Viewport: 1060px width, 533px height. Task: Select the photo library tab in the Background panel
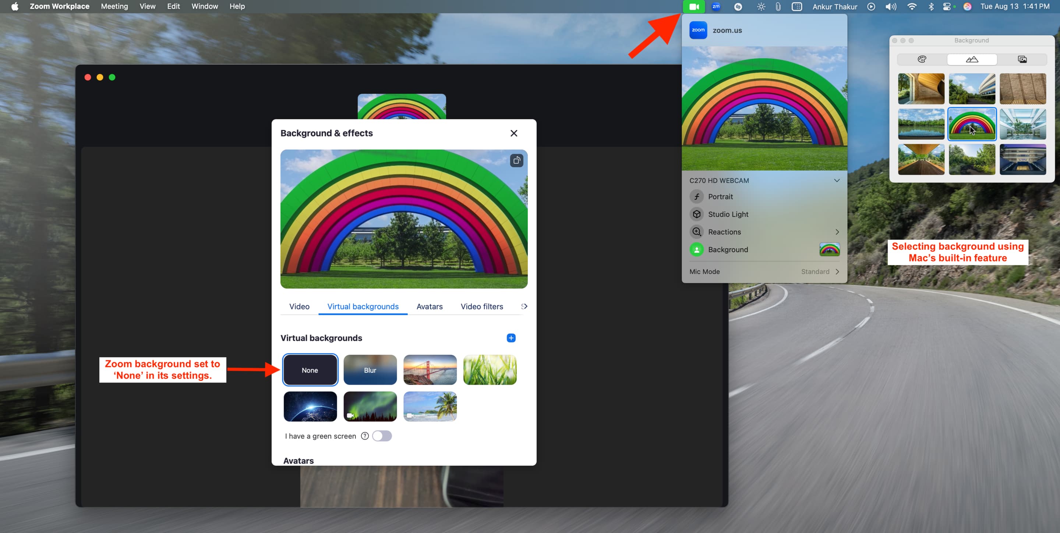coord(1022,60)
